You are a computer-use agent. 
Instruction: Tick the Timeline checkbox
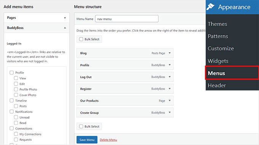[11, 100]
